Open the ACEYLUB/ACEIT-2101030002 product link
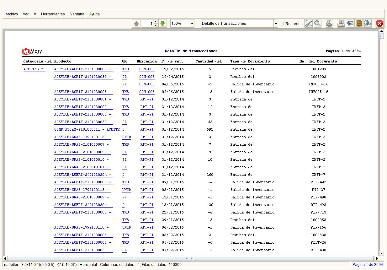Viewport: 387px width, 270px height. [x=83, y=107]
